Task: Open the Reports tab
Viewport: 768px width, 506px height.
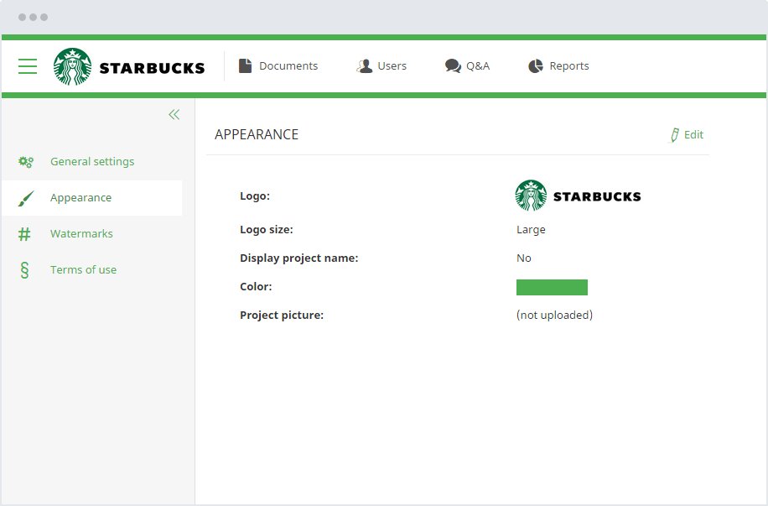Action: pos(569,66)
